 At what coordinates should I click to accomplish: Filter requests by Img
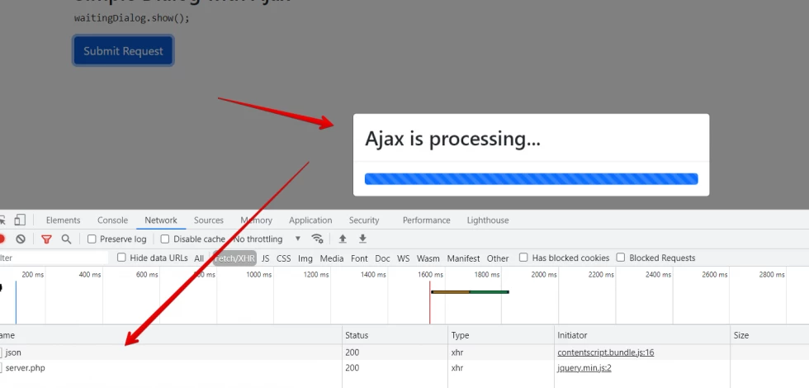(x=305, y=258)
